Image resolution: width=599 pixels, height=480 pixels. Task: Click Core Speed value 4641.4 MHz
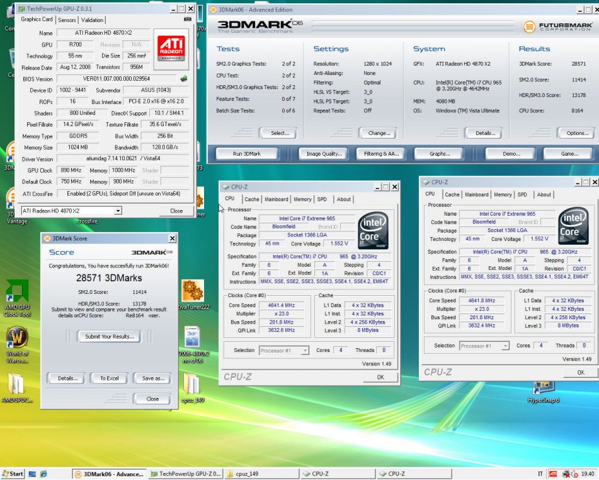tap(281, 305)
